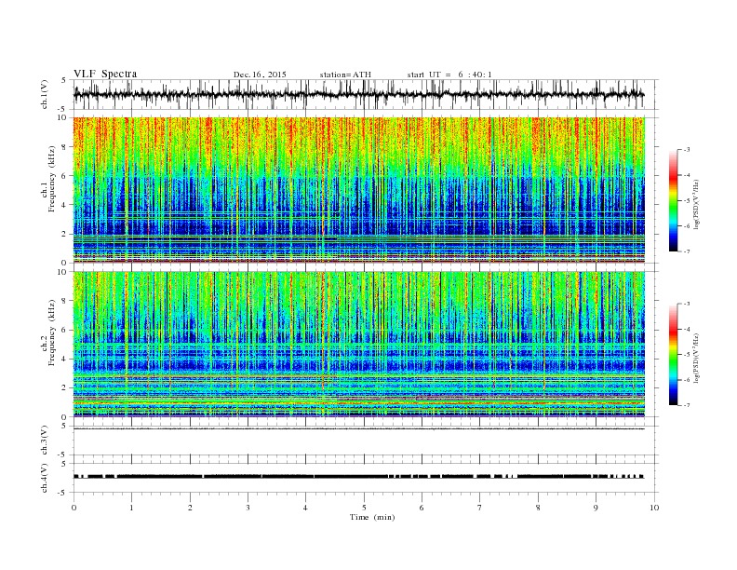This screenshot has height=570, width=737.
Task: Click the 'VLF Spectra' title text
Action: 105,74
